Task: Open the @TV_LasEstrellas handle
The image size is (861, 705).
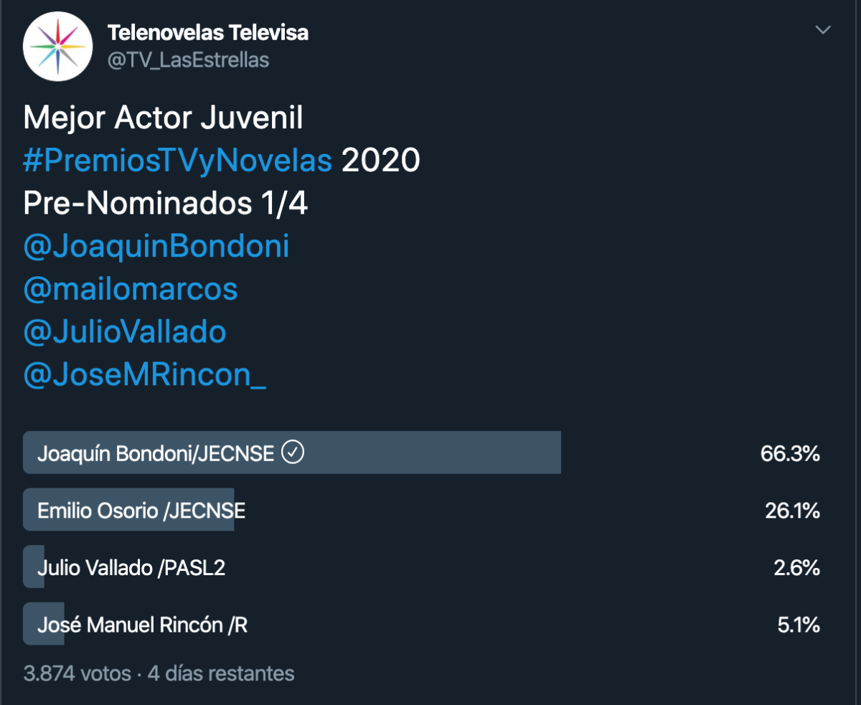Action: coord(188,60)
